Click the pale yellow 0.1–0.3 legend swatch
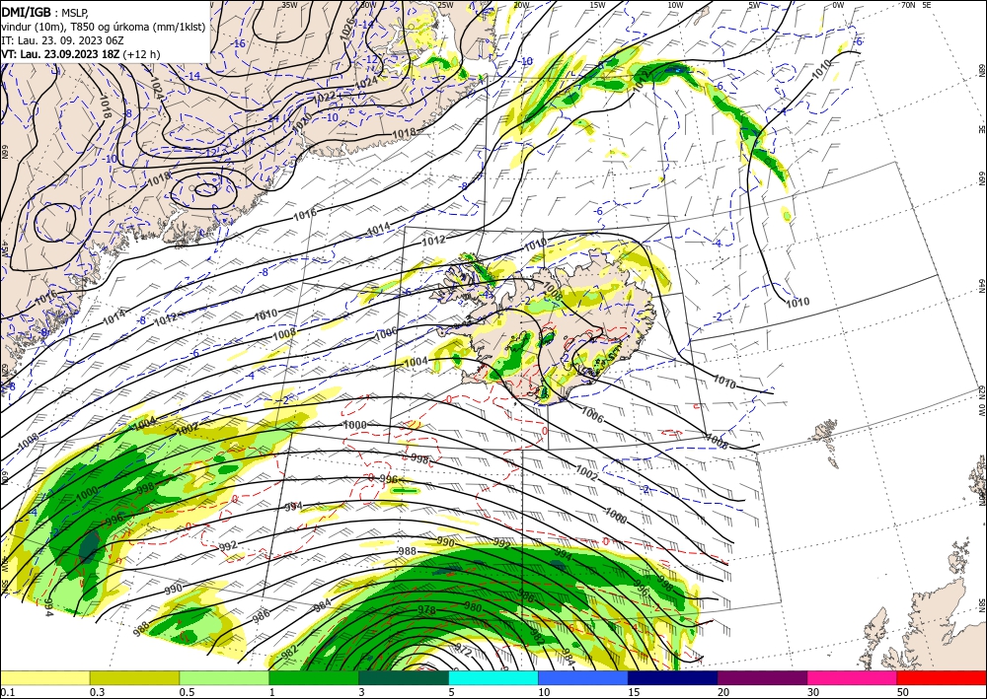Image resolution: width=987 pixels, height=699 pixels. 44,677
